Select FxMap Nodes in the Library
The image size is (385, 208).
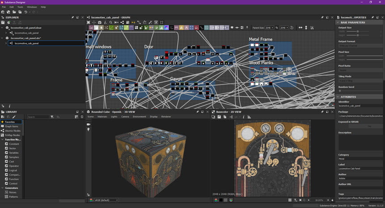[x=12, y=135]
